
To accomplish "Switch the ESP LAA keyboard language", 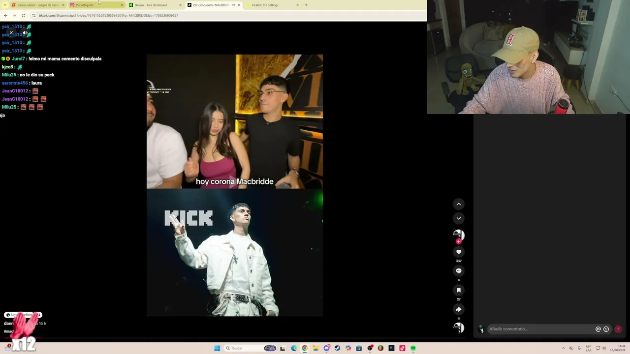I will [x=589, y=348].
